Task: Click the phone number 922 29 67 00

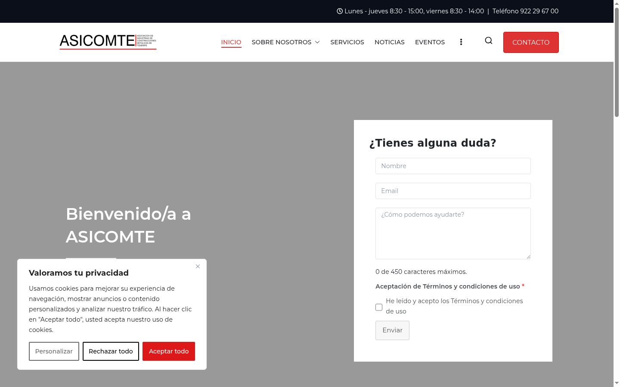Action: [539, 11]
